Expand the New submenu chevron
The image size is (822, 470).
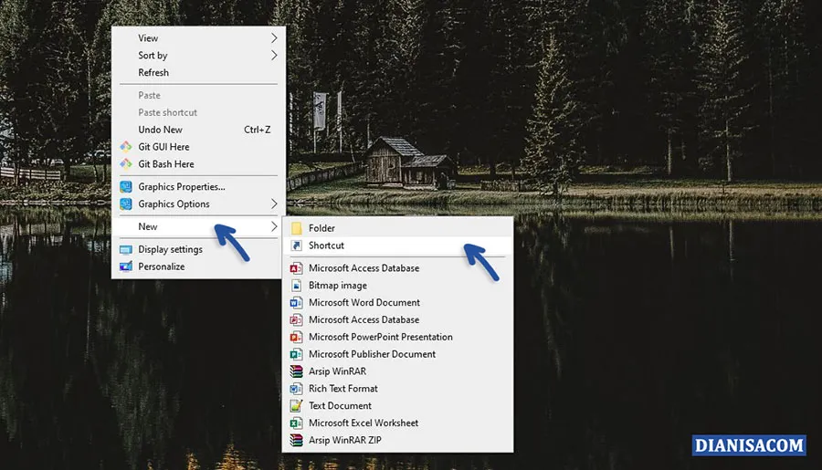pyautogui.click(x=274, y=227)
